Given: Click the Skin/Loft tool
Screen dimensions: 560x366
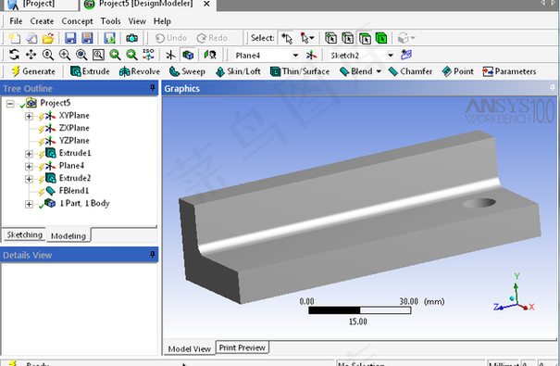Looking at the screenshot, I should 238,71.
